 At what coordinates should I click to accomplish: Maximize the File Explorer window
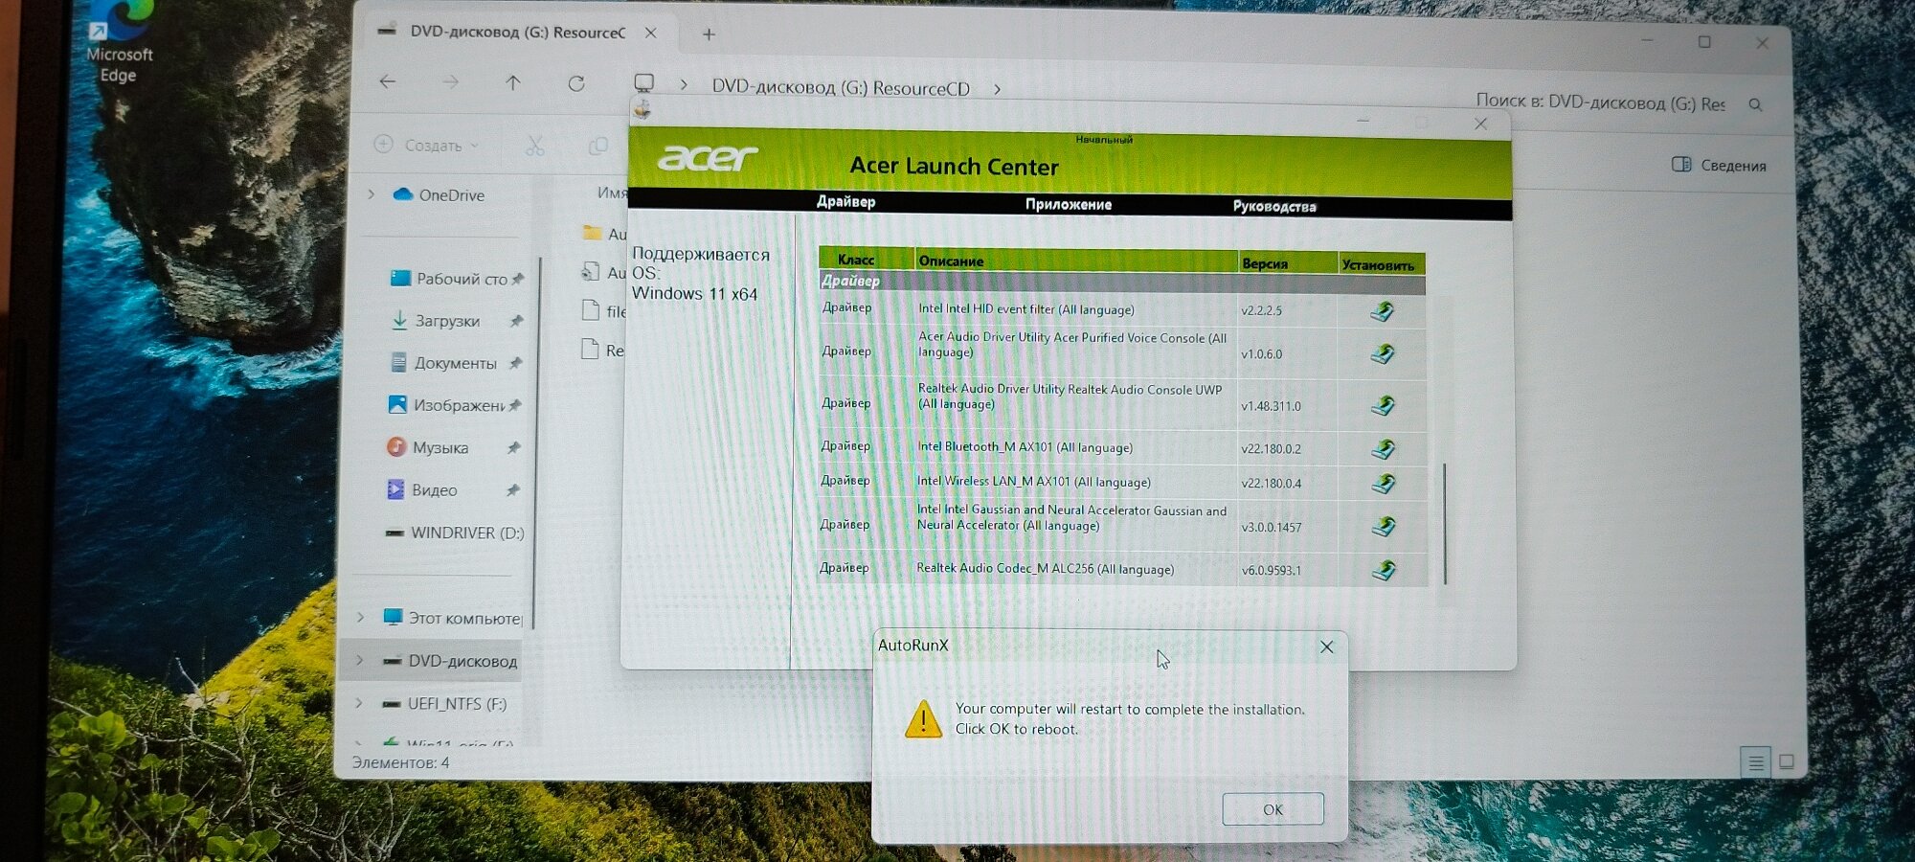[1704, 42]
